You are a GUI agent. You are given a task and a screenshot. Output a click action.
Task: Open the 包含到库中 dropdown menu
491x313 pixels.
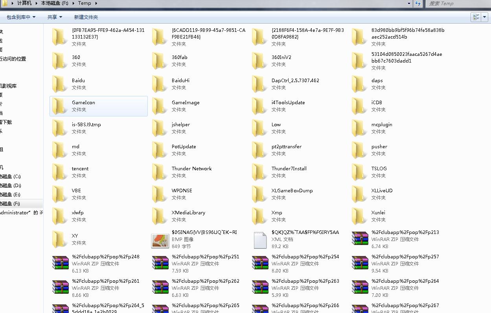pyautogui.click(x=21, y=17)
